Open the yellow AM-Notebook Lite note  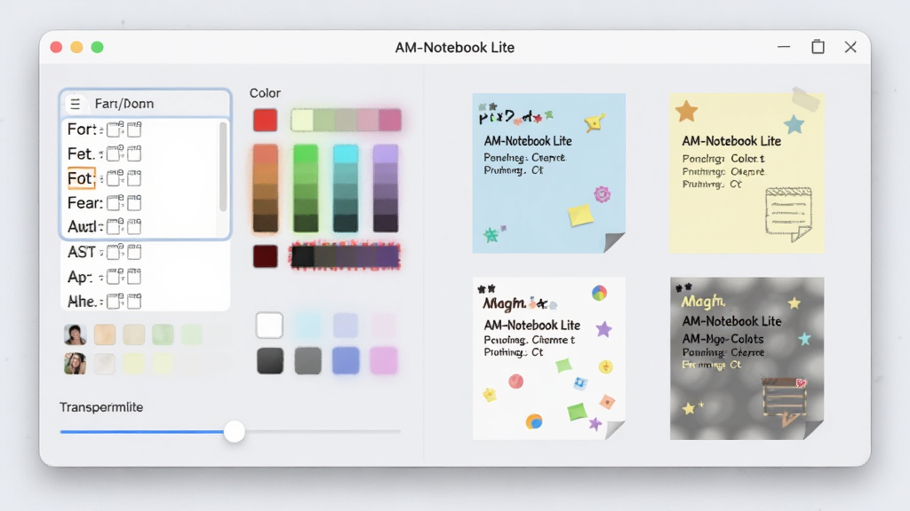pyautogui.click(x=746, y=173)
